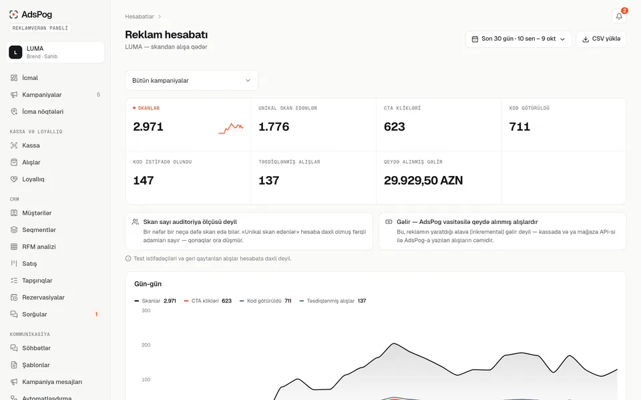Select the Unikal skan edənlər card
The image size is (641, 400).
pos(314,125)
